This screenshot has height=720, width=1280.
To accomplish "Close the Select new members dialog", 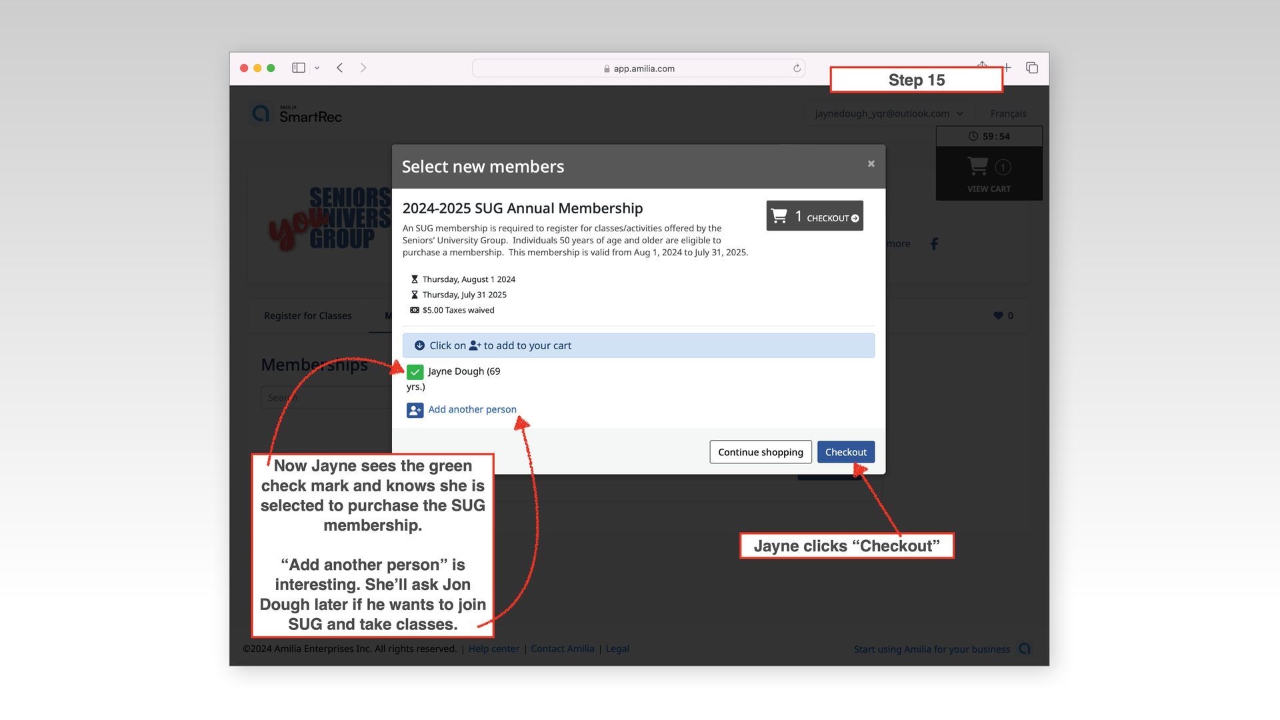I will 871,164.
